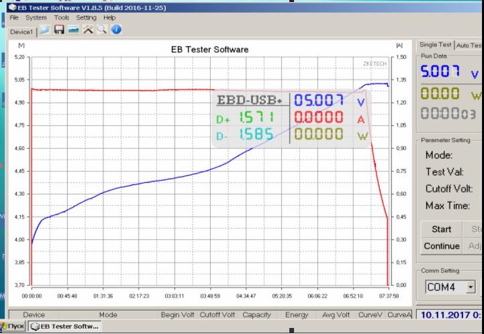The height and width of the screenshot is (334, 484).
Task: Open the Help menu
Action: (109, 17)
